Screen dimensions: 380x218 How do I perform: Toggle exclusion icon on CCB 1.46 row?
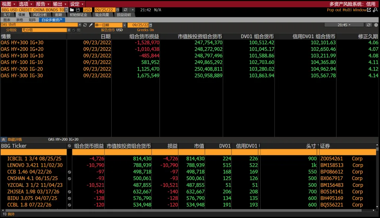click(x=69, y=172)
